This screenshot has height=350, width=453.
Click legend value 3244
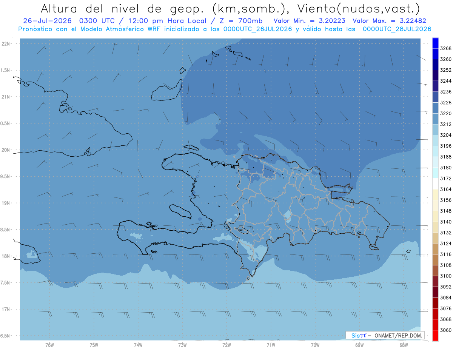pos(446,81)
